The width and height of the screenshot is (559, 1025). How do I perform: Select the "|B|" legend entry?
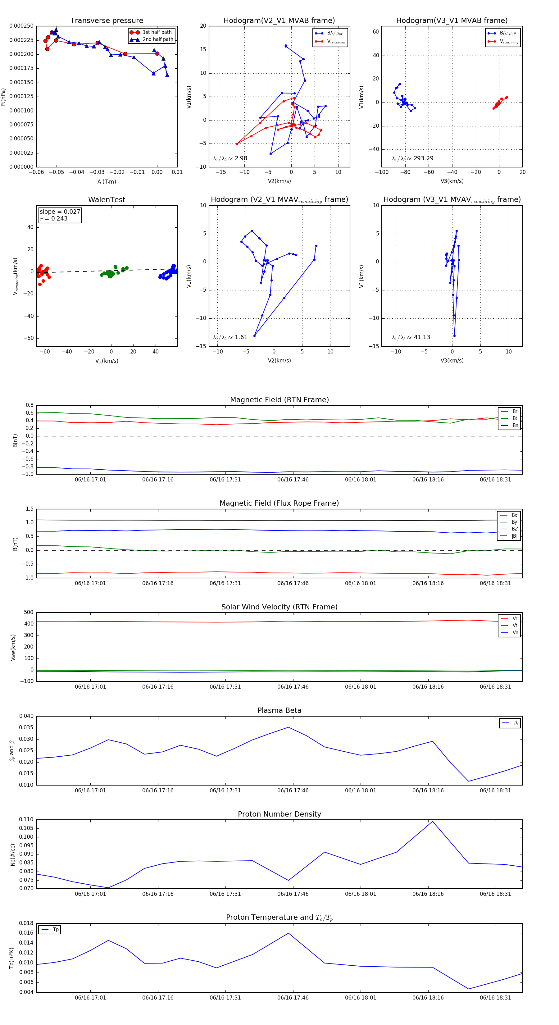point(509,536)
